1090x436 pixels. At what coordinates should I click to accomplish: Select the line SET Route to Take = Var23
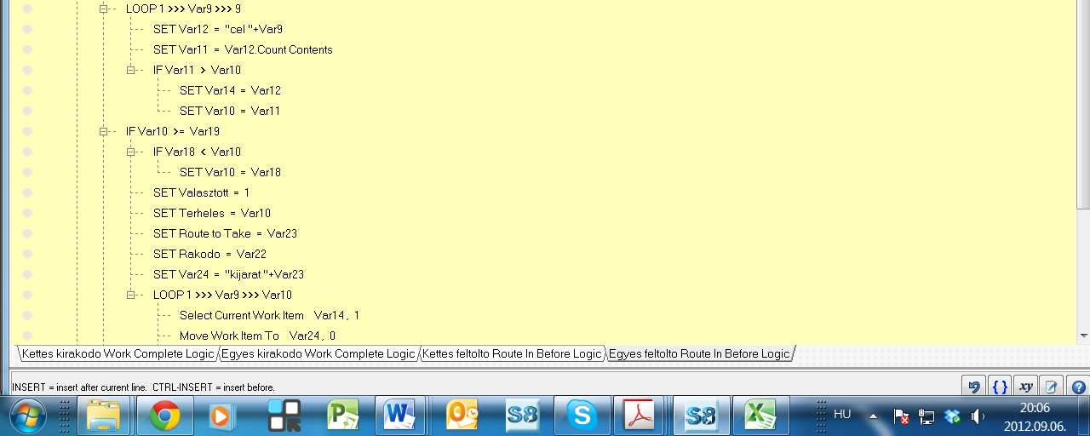(225, 233)
